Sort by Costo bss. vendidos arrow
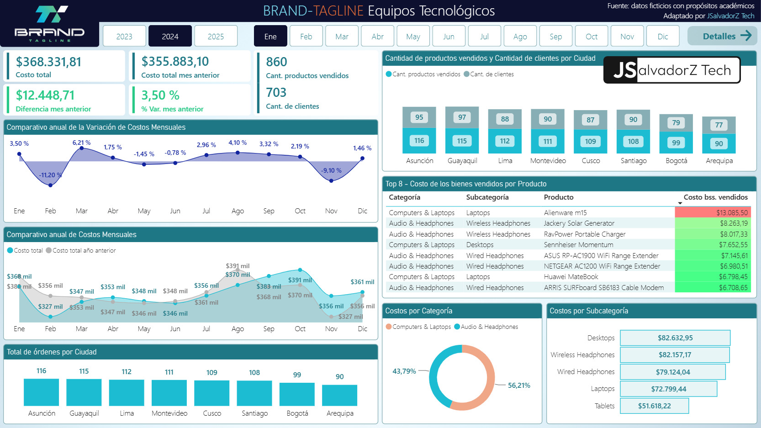This screenshot has width=761, height=428. click(x=680, y=203)
